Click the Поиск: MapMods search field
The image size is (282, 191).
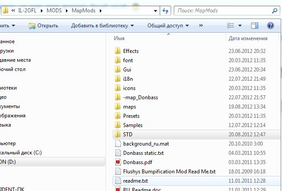tap(223, 11)
